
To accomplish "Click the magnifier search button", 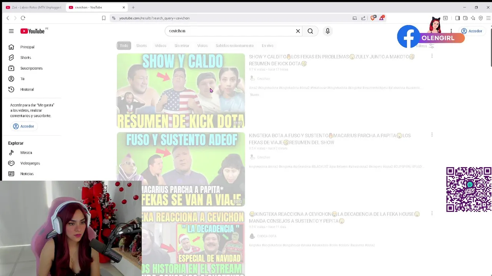I will [310, 31].
